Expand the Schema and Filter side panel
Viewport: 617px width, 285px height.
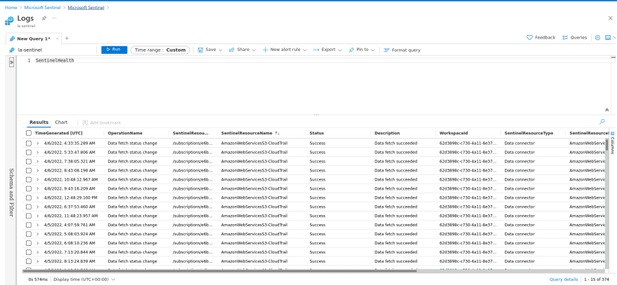[11, 62]
